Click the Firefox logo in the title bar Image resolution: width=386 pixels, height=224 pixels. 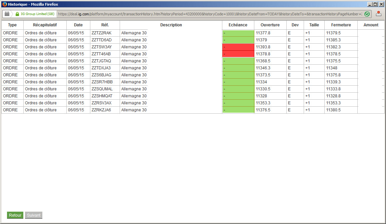[x=4, y=4]
